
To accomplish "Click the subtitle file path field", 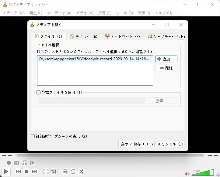I will (x=91, y=100).
